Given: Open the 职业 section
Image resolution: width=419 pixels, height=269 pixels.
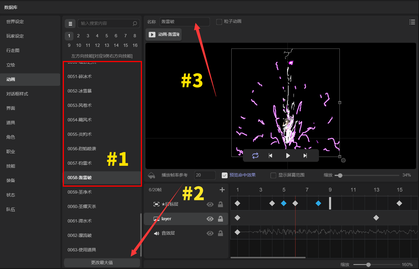Looking at the screenshot, I should tap(30, 152).
